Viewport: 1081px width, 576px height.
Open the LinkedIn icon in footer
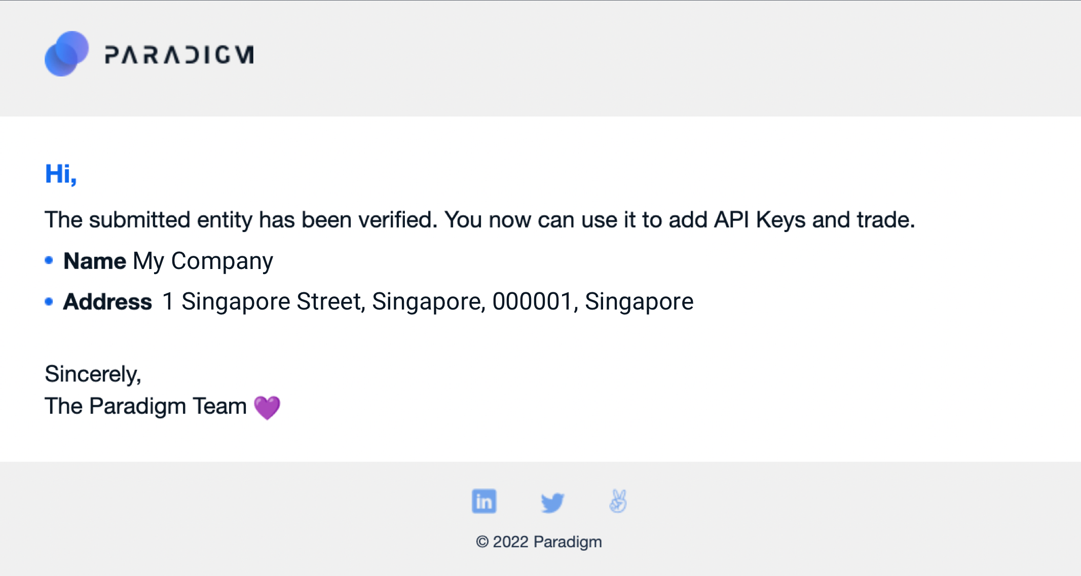coord(484,502)
